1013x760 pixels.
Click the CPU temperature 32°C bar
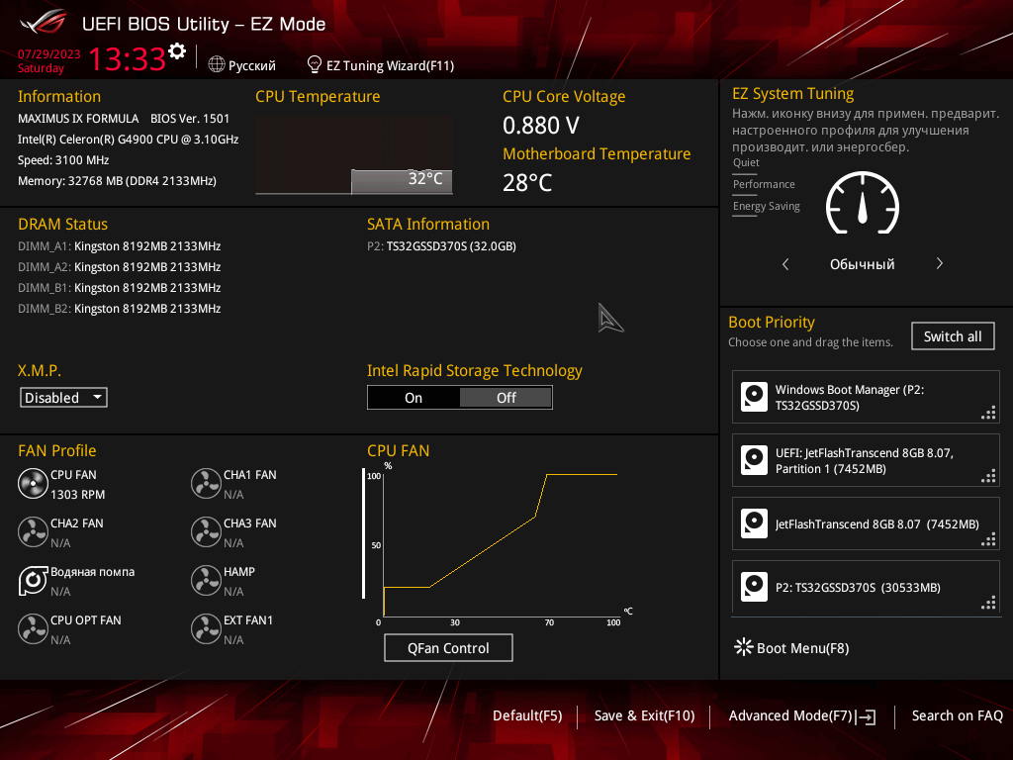click(402, 181)
